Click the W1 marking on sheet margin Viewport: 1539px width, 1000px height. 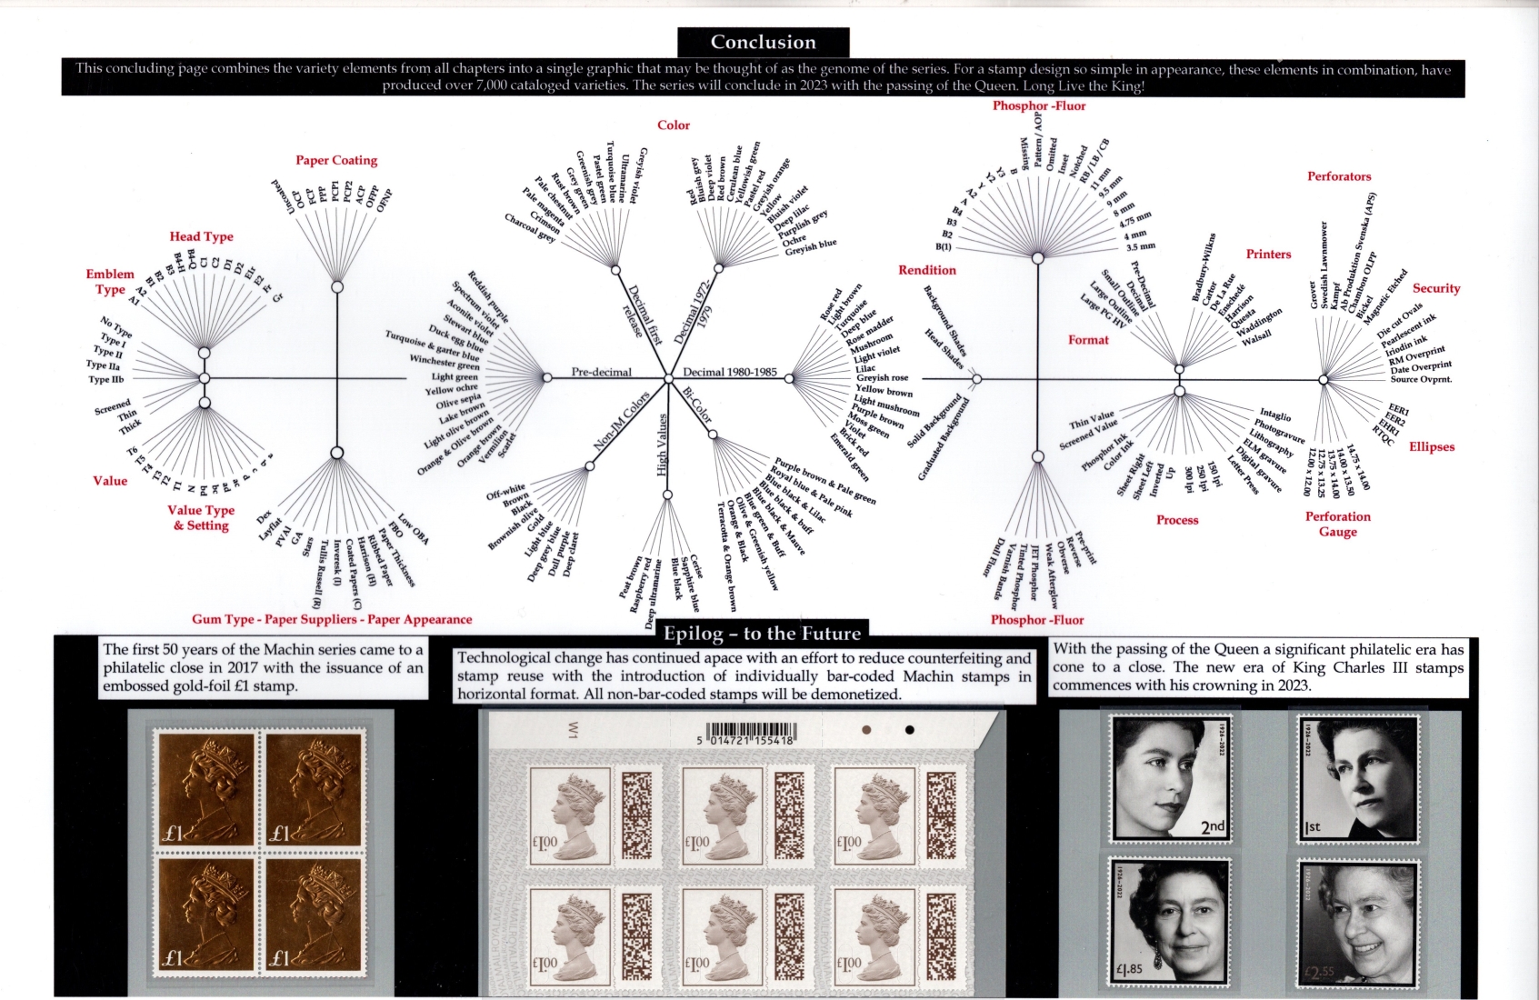coord(573,730)
